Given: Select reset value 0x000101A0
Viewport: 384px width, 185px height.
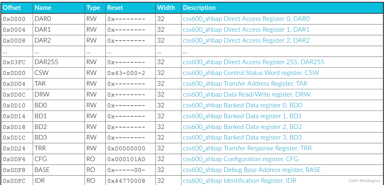Looking at the screenshot, I should (x=126, y=159).
